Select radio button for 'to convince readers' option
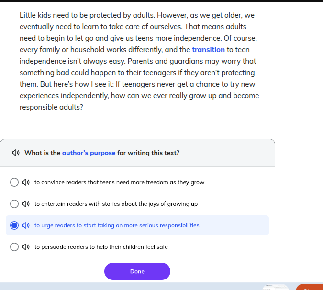This screenshot has height=290, width=323. coord(14,182)
